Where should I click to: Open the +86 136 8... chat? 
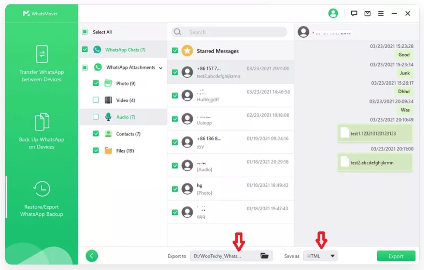click(231, 142)
